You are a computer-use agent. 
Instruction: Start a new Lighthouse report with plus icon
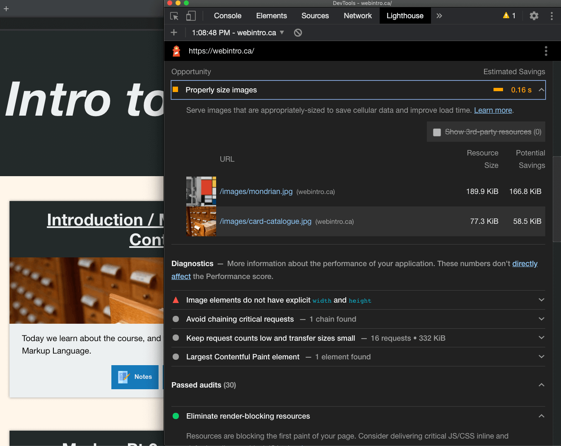174,33
